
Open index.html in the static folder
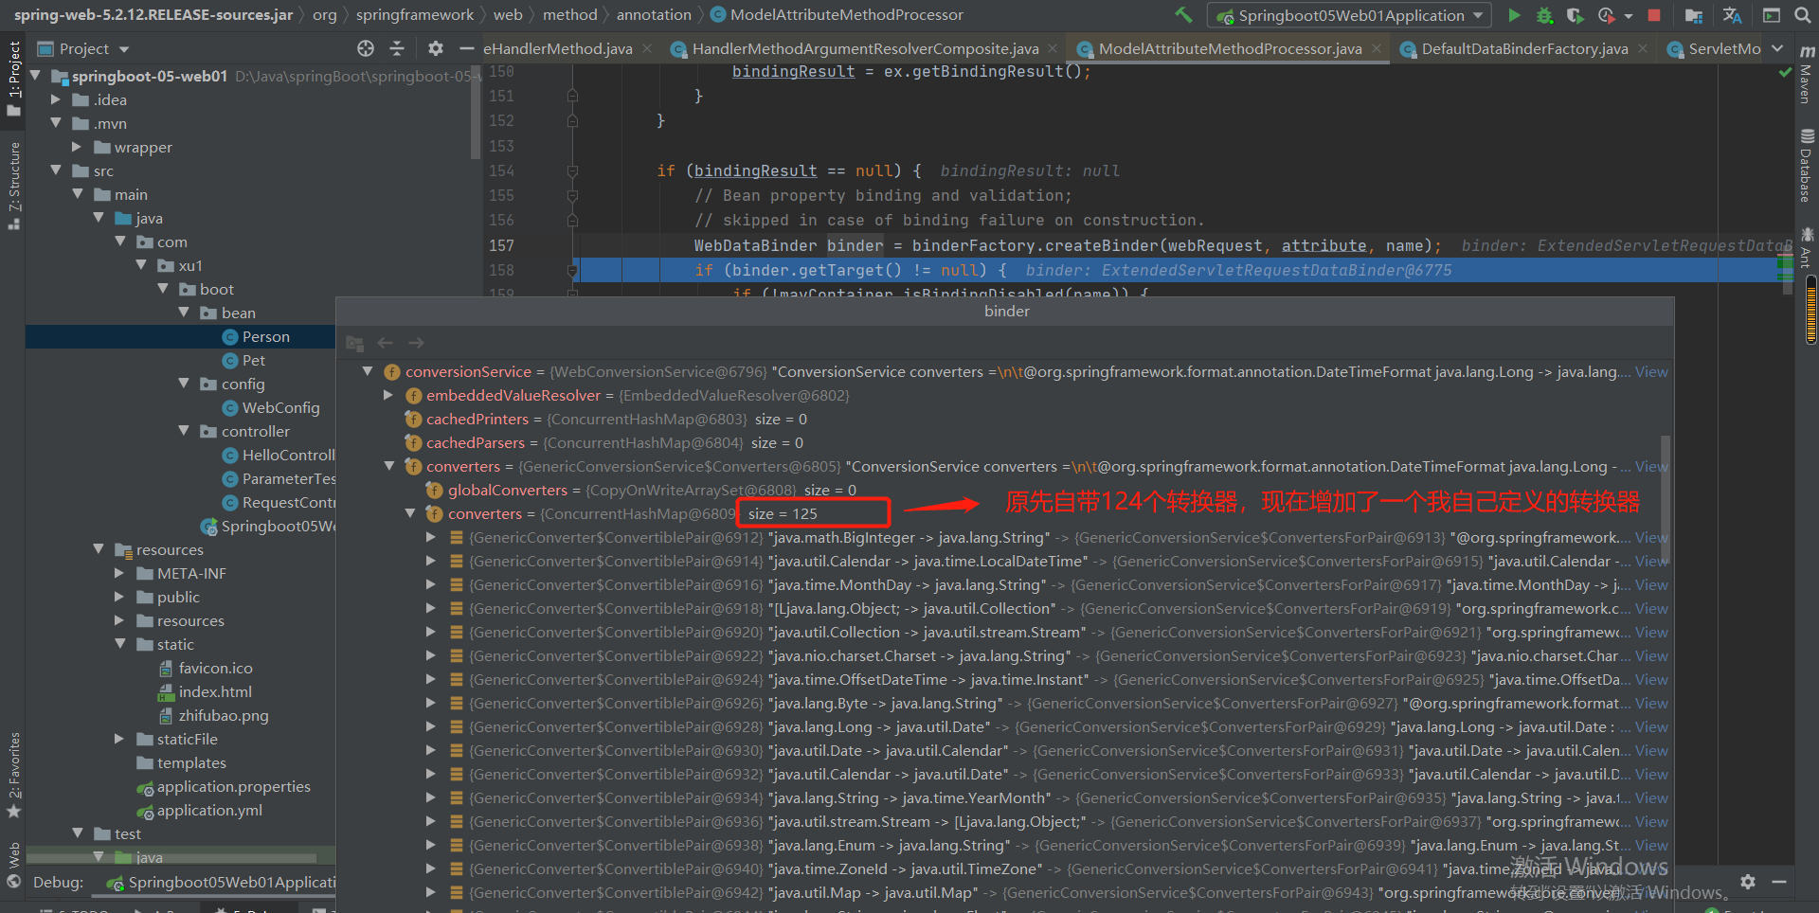coord(205,691)
